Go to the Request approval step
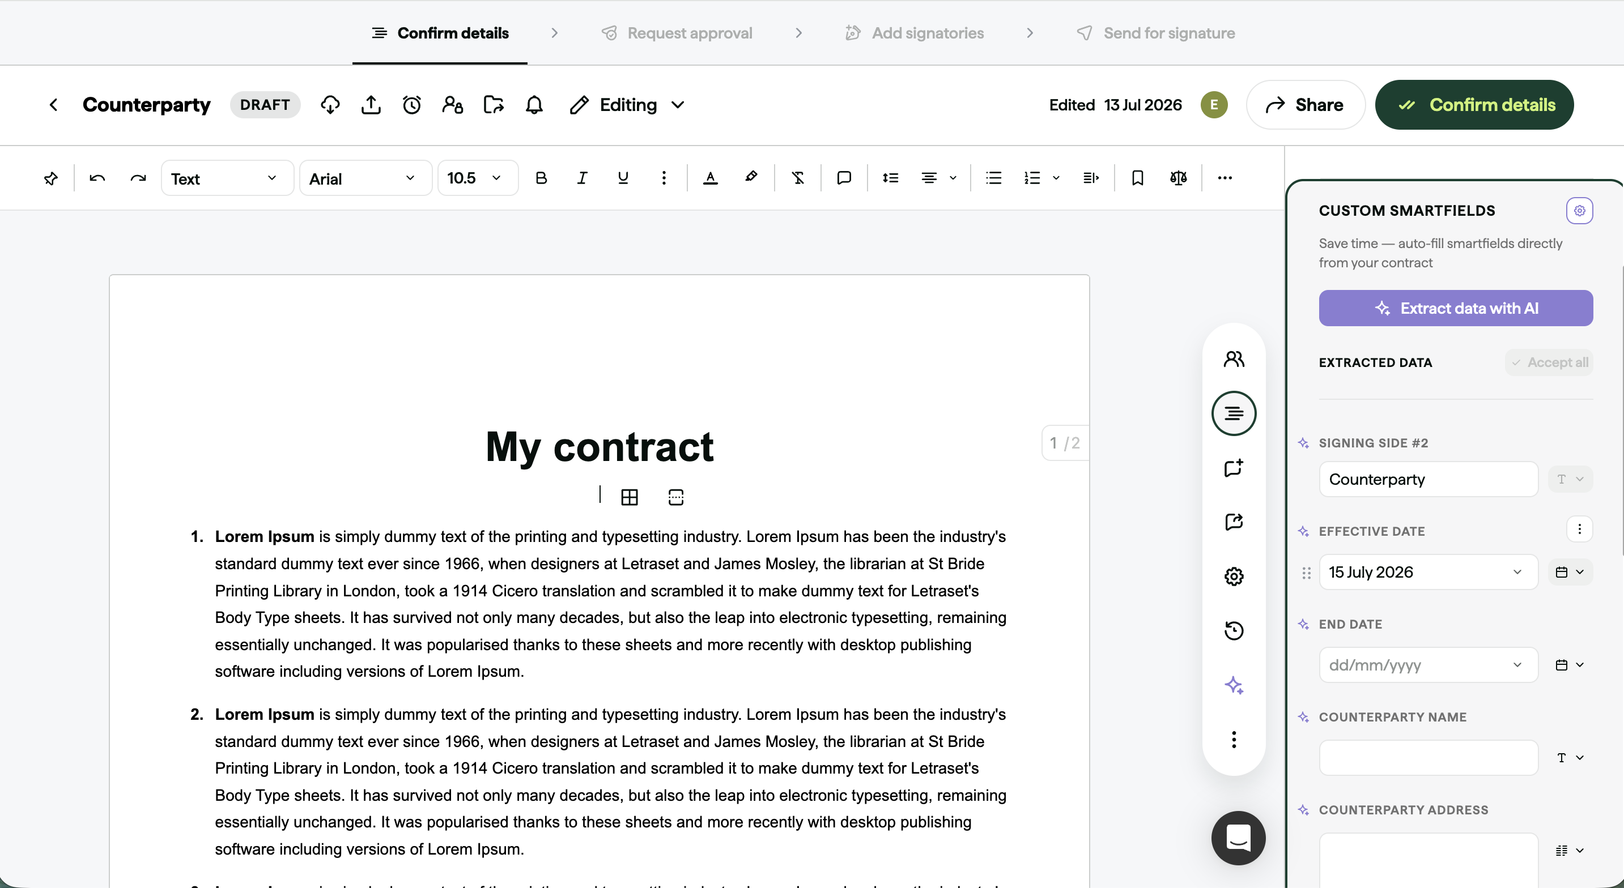 pos(677,33)
